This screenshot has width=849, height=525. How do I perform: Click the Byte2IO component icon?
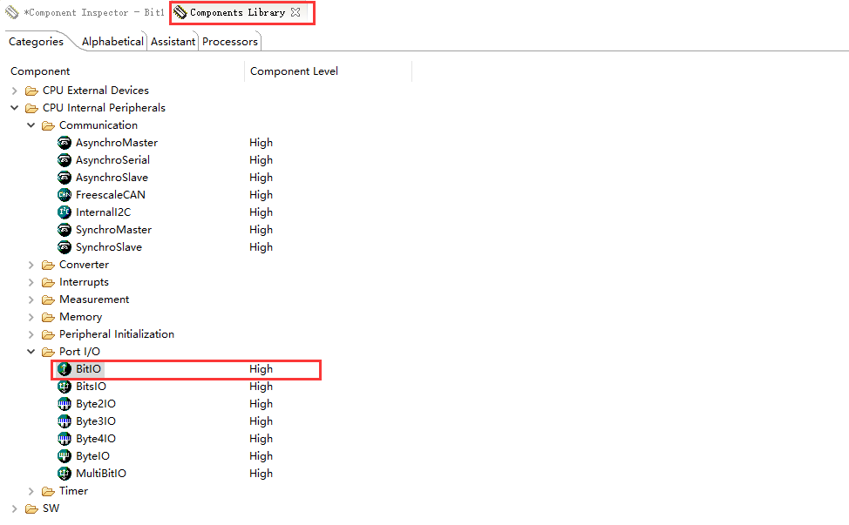click(65, 404)
